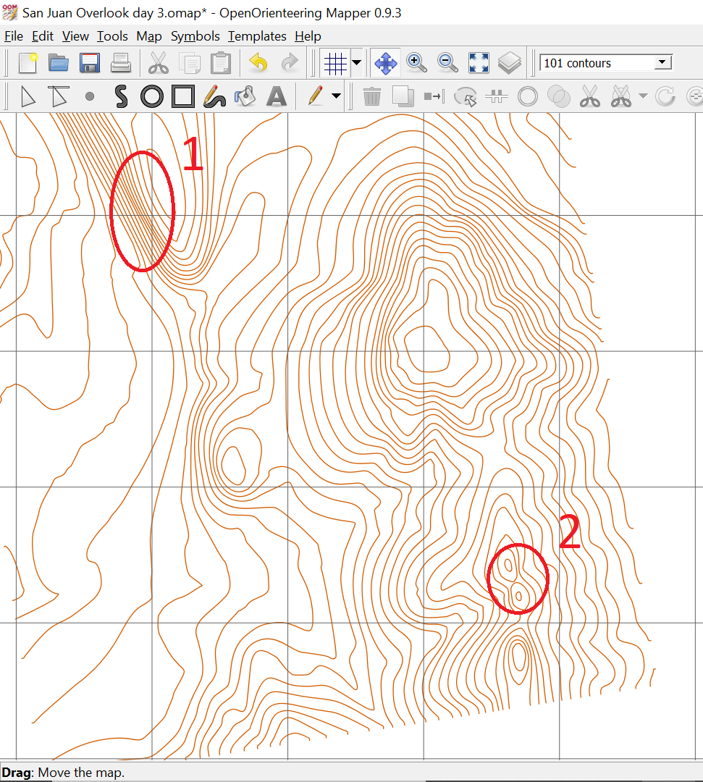The height and width of the screenshot is (782, 703).
Task: Zoom out of the map
Action: click(x=447, y=64)
